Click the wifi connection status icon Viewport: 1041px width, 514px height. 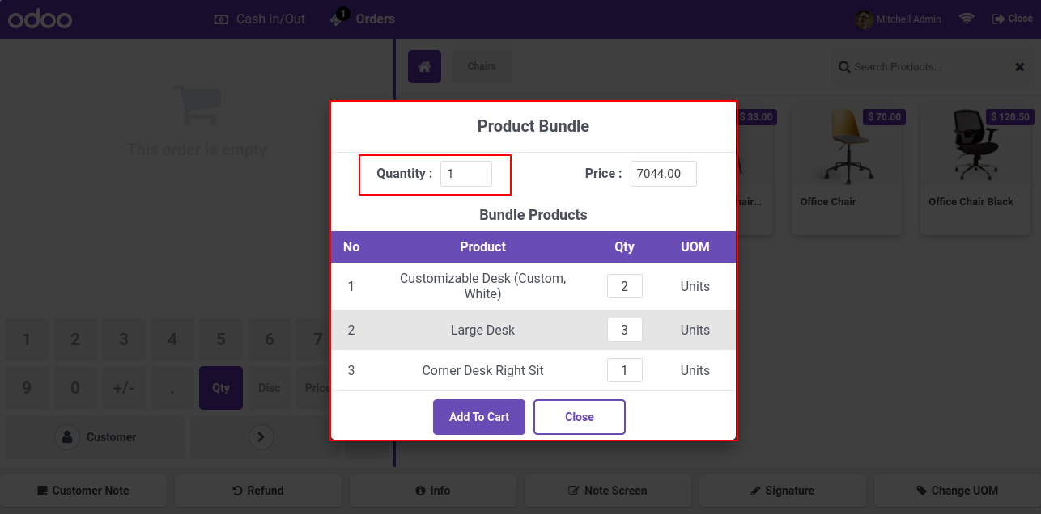[x=967, y=19]
